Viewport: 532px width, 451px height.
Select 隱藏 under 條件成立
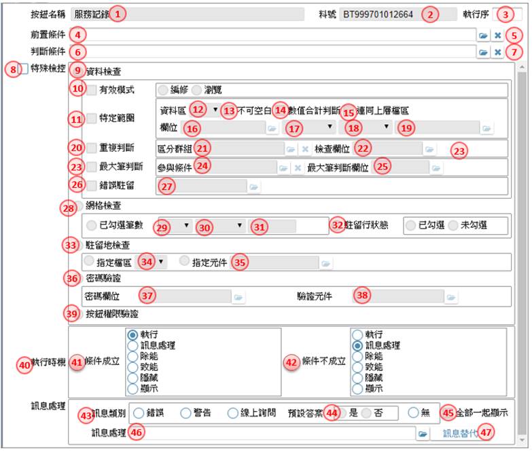tap(132, 378)
